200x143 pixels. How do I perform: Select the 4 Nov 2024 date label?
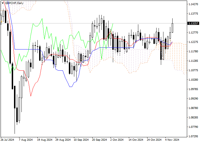pyautogui.click(x=172, y=140)
